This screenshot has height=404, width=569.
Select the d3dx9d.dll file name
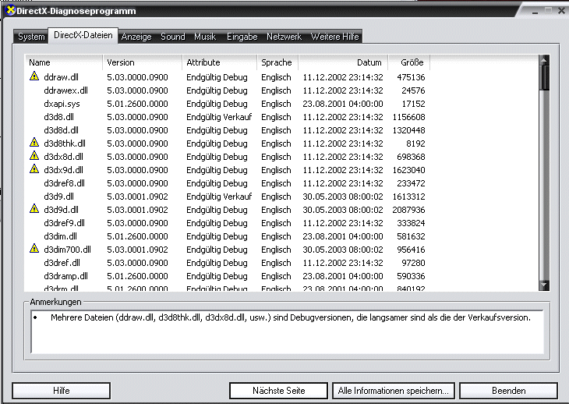click(x=63, y=170)
